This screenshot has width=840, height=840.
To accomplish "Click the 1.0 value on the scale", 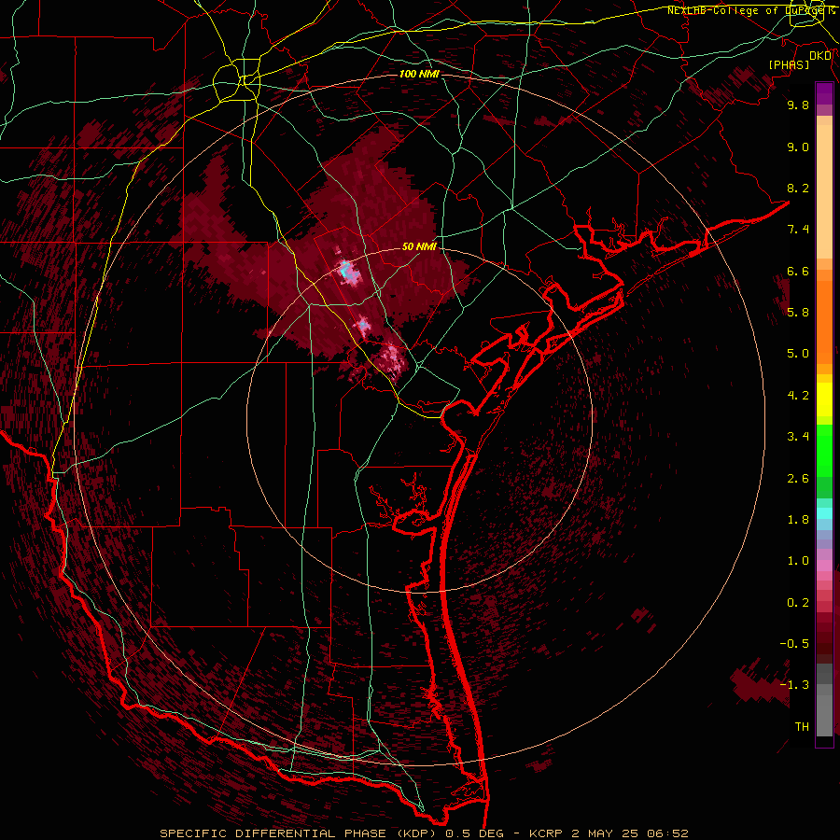I will pyautogui.click(x=798, y=561).
